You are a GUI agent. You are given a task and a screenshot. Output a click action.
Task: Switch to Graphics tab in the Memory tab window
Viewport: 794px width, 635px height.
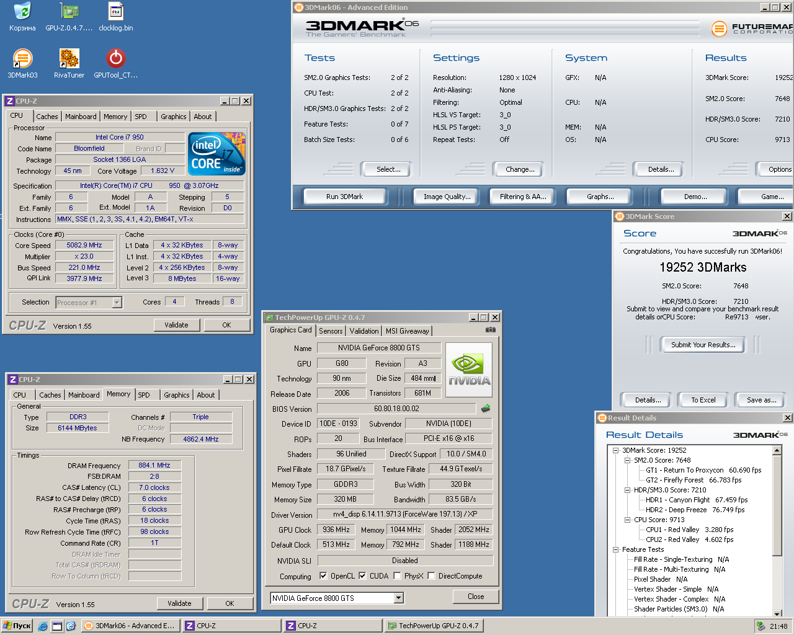tap(177, 395)
